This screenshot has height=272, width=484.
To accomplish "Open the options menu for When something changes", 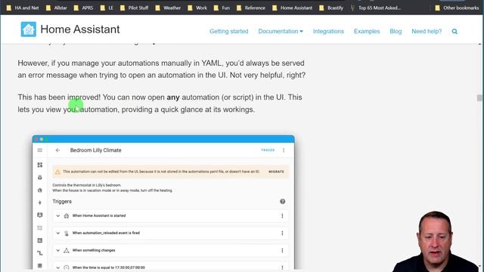I will coord(282,250).
